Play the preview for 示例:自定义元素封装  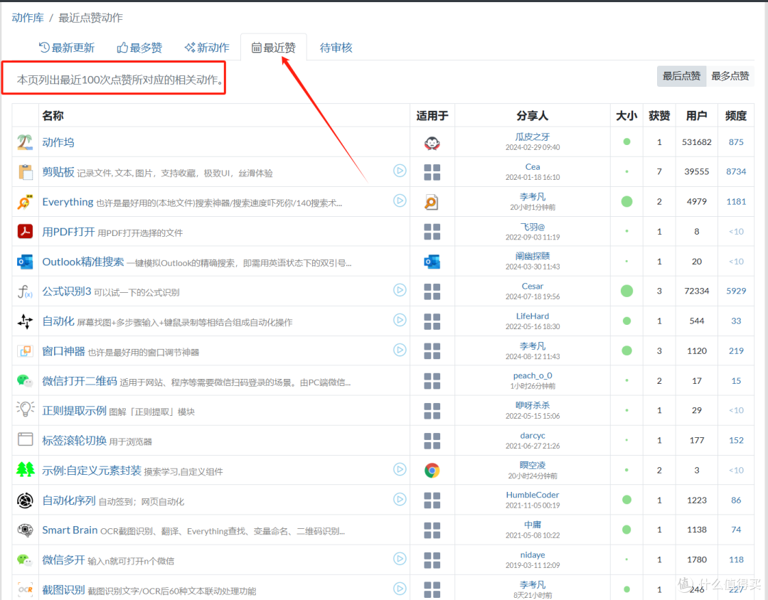[400, 469]
